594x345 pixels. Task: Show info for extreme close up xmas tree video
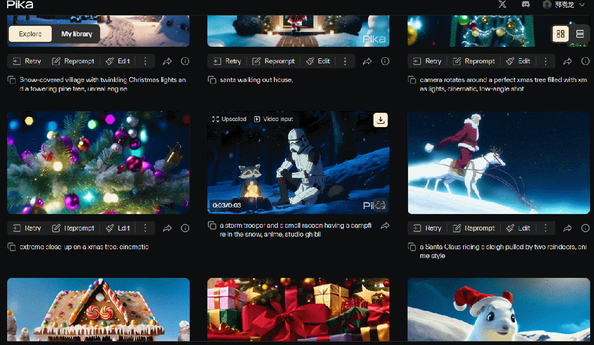pos(185,228)
